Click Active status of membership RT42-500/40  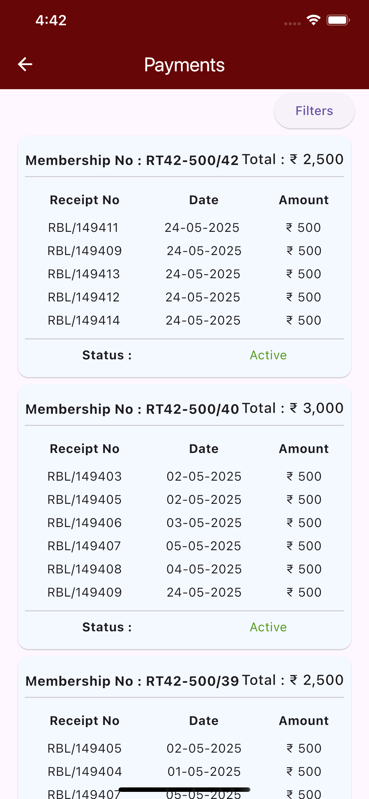268,627
